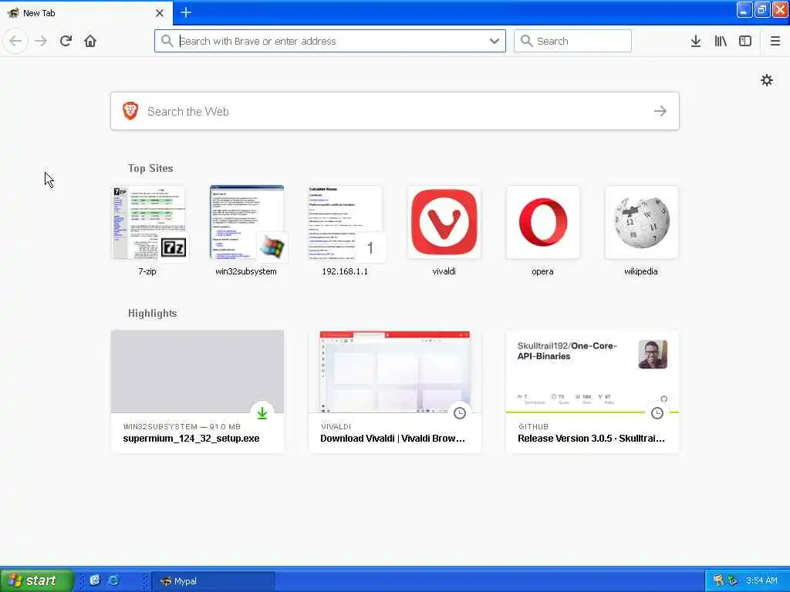Image resolution: width=790 pixels, height=592 pixels.
Task: Collapse the Top Sites section header
Action: pyautogui.click(x=150, y=168)
